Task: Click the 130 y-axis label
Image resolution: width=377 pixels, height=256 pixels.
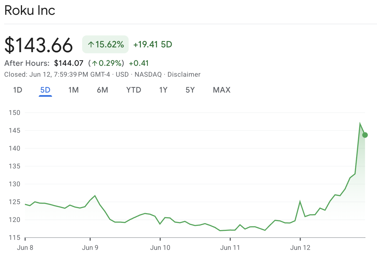Action: click(14, 184)
